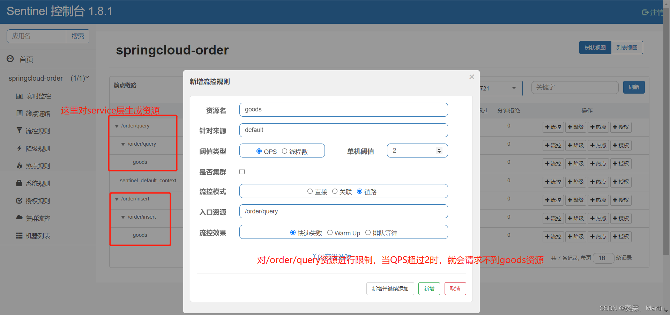The width and height of the screenshot is (670, 315).
Task: Click the flow rules funnel icon (流控规则)
Action: point(19,131)
